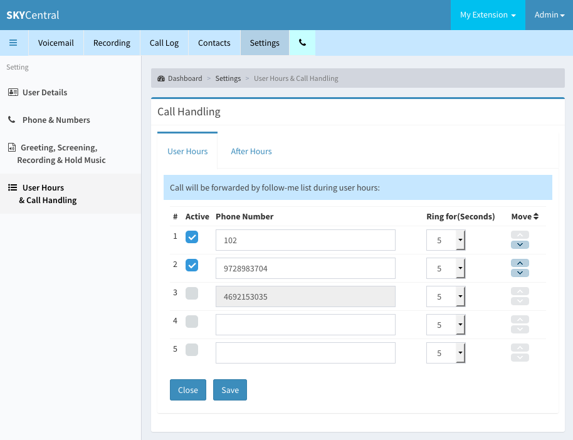This screenshot has height=440, width=573.
Task: Open the Recording tab
Action: 112,43
